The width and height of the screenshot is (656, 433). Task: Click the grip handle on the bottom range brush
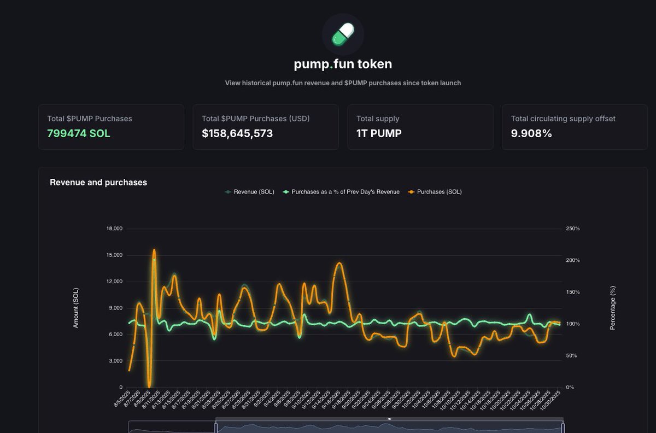[389, 419]
